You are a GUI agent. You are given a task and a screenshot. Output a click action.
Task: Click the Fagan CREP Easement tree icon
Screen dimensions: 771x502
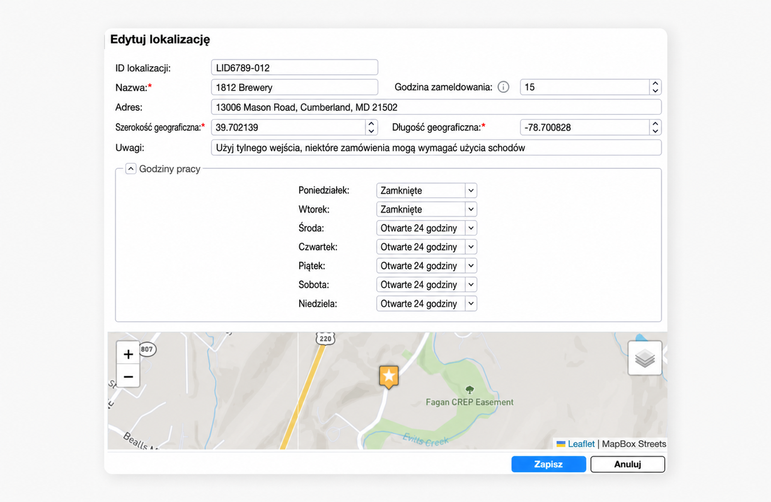pyautogui.click(x=469, y=389)
